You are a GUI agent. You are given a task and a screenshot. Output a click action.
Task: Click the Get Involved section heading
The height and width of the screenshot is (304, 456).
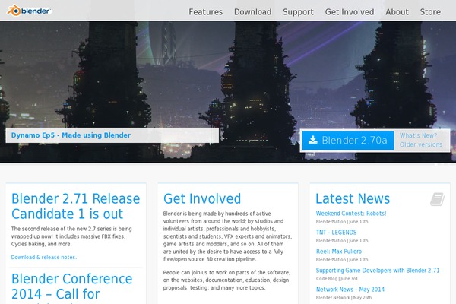click(202, 198)
